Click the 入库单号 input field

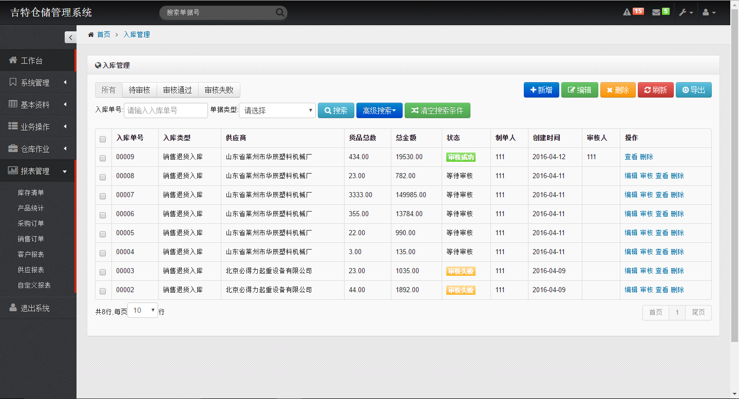pos(165,110)
